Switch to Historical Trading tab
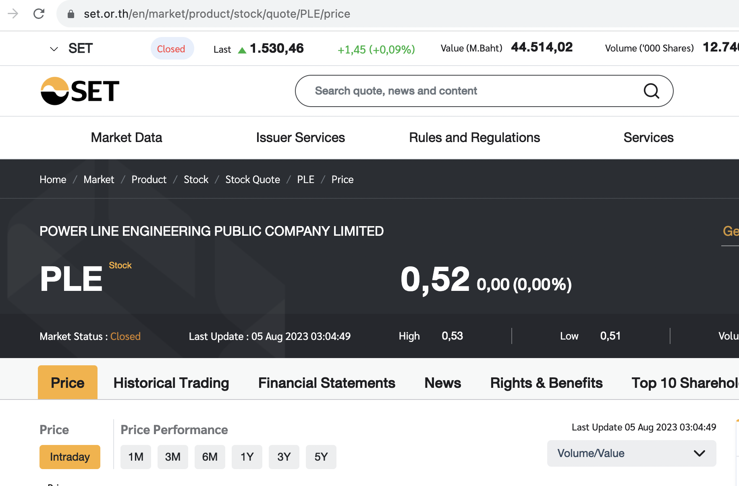The width and height of the screenshot is (739, 486). coord(171,383)
